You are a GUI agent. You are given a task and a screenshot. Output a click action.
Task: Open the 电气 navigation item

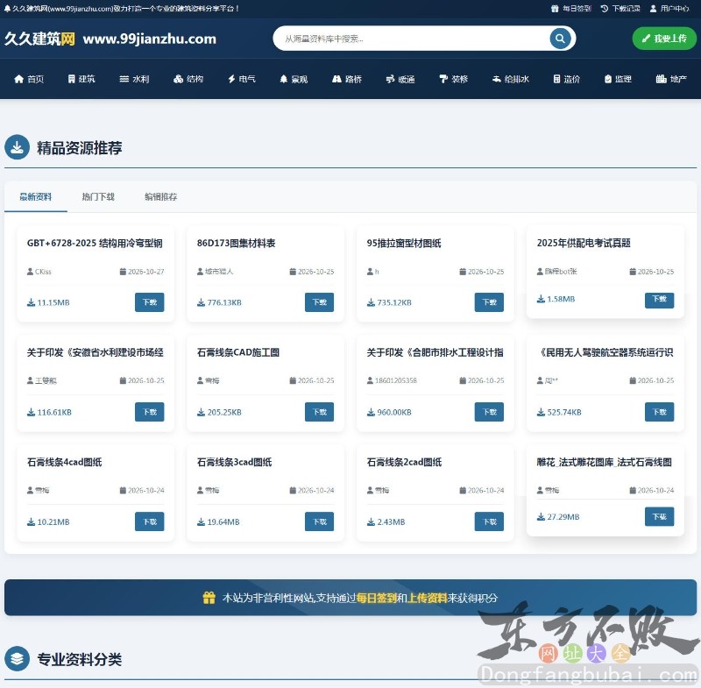[x=242, y=79]
